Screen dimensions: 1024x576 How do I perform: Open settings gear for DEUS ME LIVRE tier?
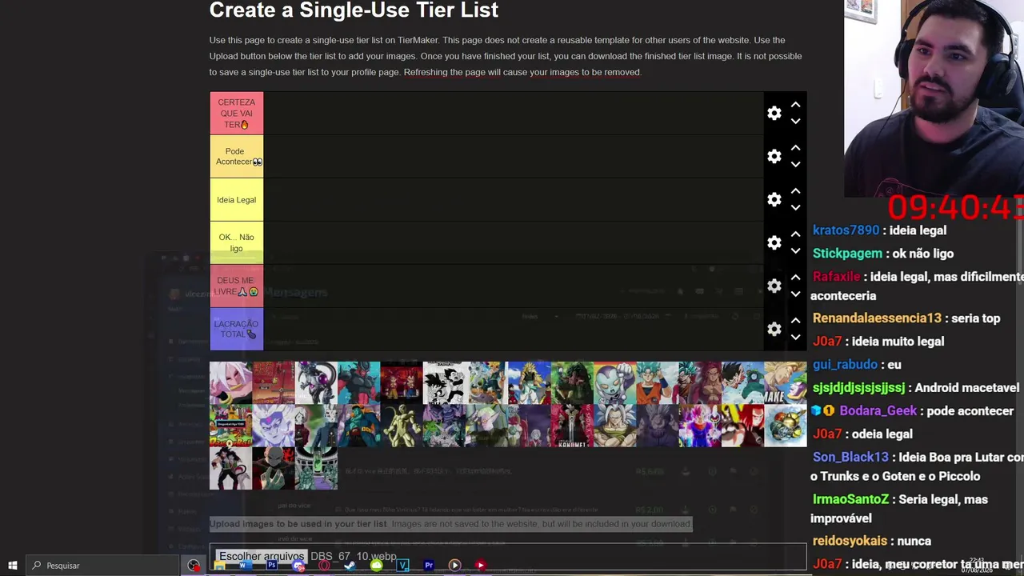[774, 286]
